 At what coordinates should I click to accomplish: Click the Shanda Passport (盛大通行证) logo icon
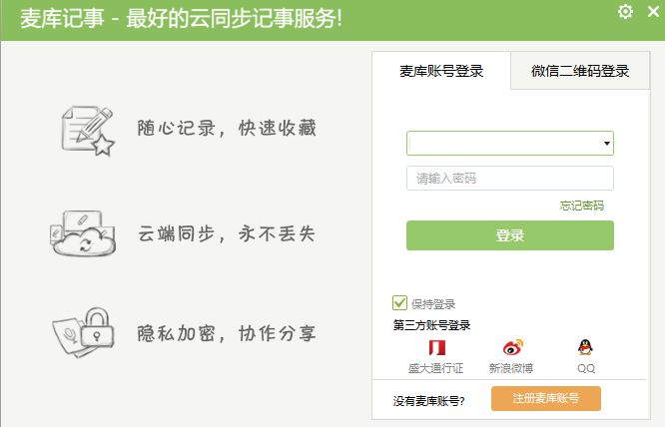[436, 348]
